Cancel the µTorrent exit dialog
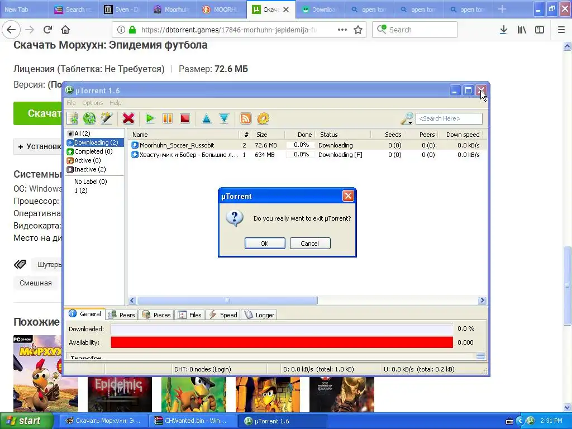The image size is (572, 429). pyautogui.click(x=309, y=244)
